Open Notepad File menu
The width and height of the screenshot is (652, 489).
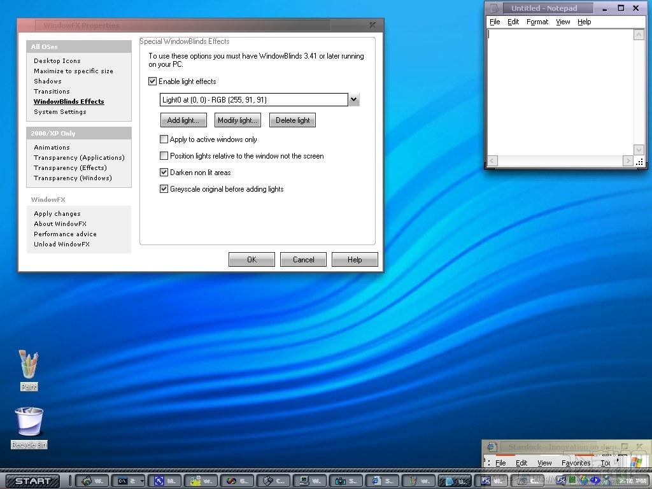(x=495, y=22)
